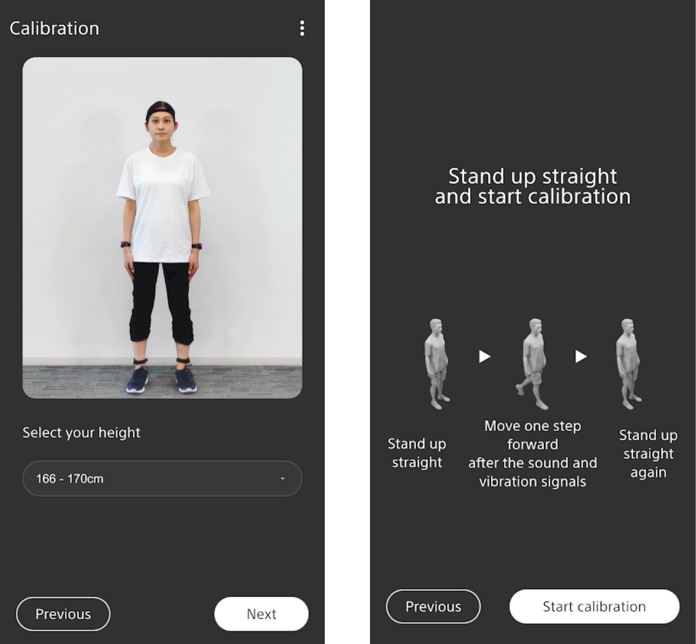Click the Calibration screen title
696x644 pixels.
(55, 29)
